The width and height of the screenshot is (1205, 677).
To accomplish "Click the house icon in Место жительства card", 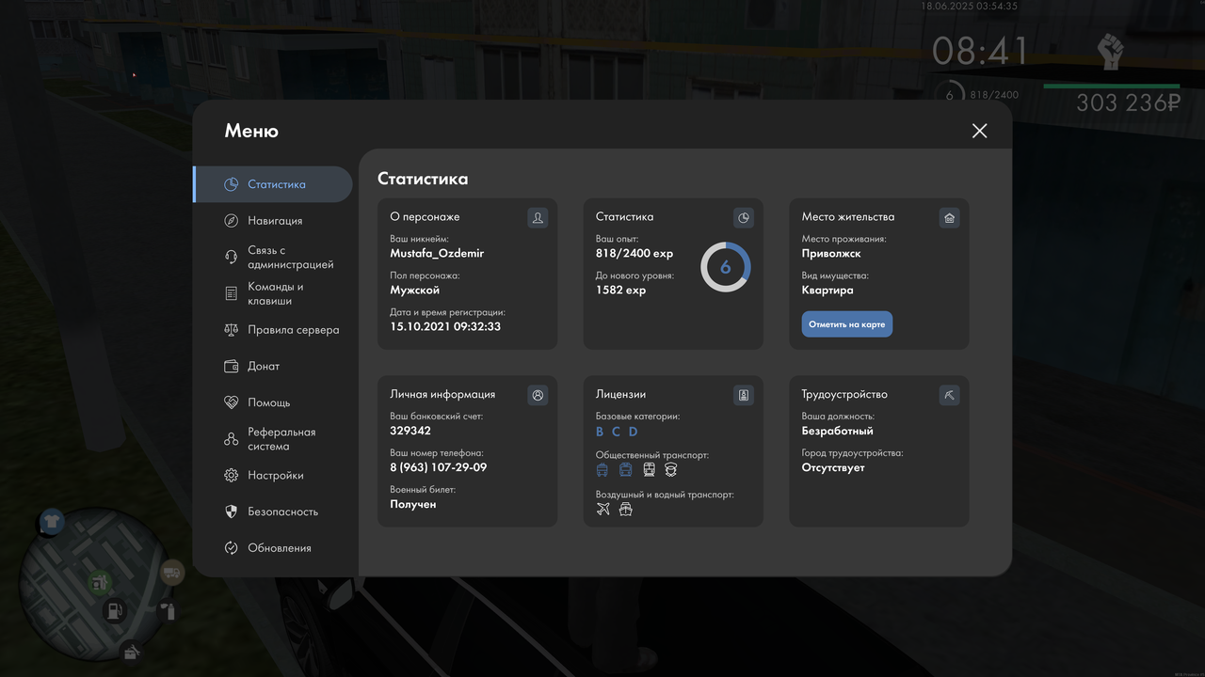I will 949,218.
